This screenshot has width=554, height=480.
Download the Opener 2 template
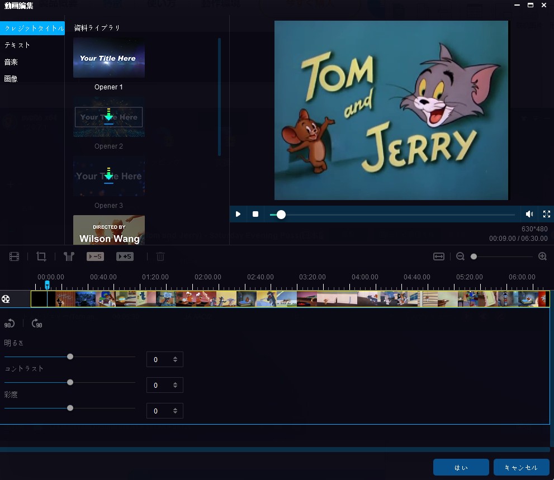[109, 116]
